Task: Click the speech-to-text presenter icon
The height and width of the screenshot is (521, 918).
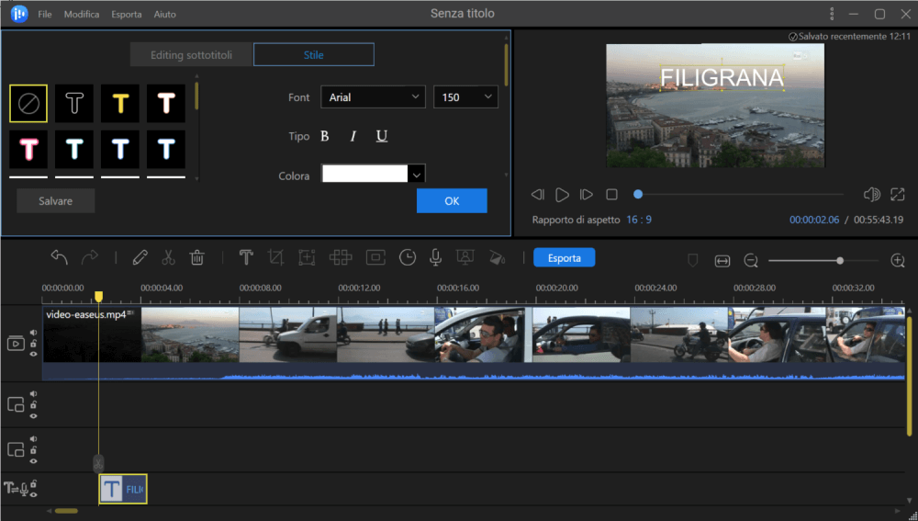Action: click(465, 257)
